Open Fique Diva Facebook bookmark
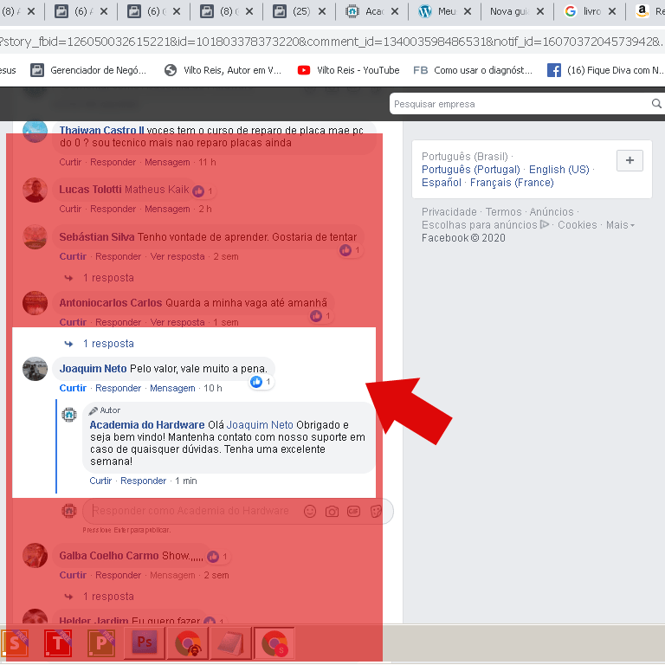665x665 pixels. click(605, 70)
